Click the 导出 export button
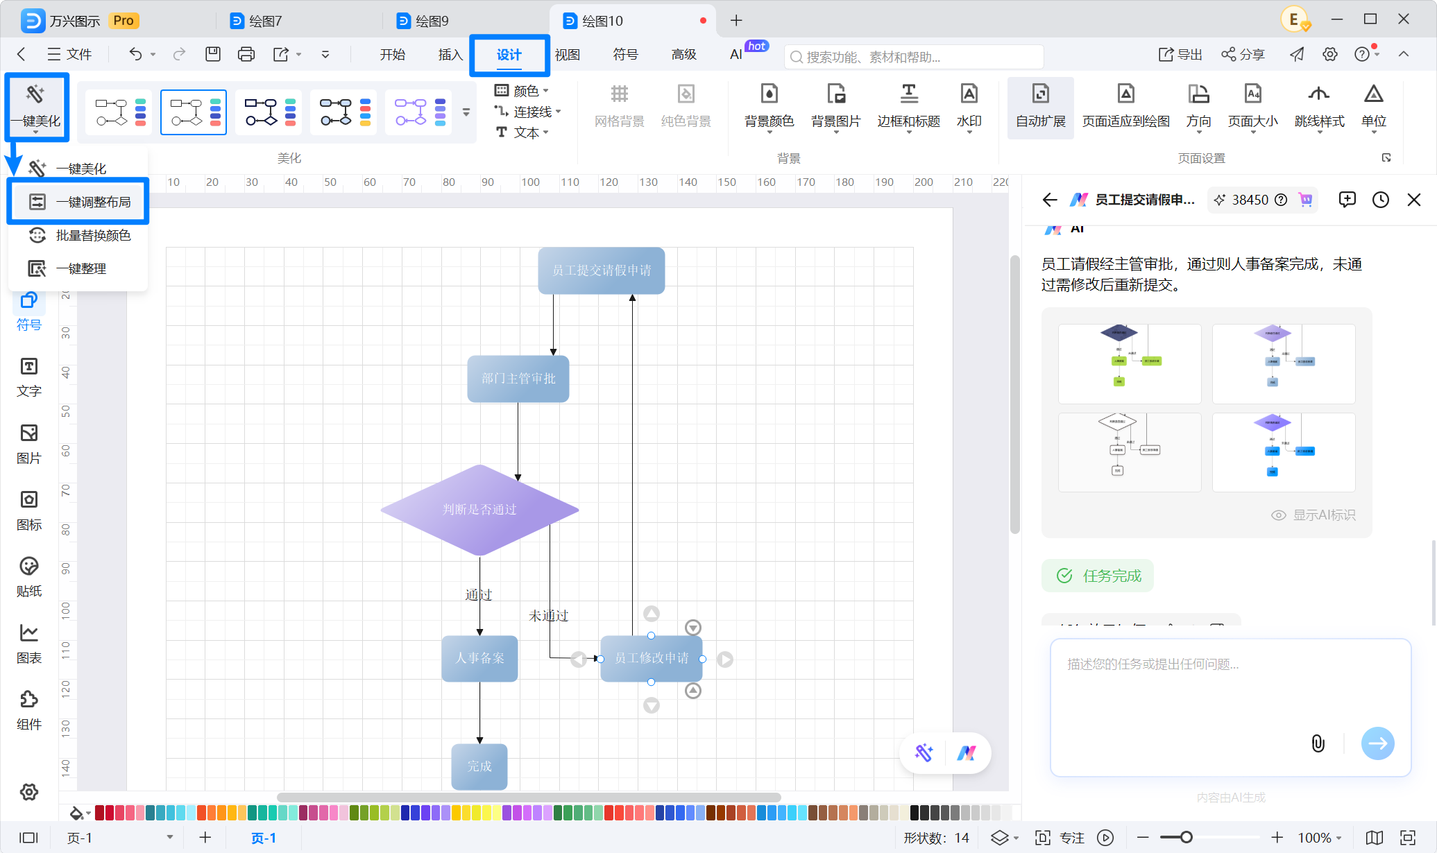The width and height of the screenshot is (1437, 853). click(1180, 54)
